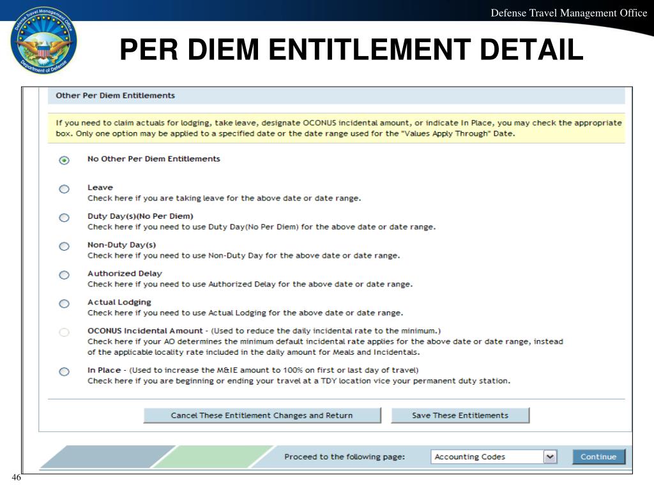Select the Actual Lodging radio button
Viewport: 654px width, 490px height.
(x=64, y=303)
